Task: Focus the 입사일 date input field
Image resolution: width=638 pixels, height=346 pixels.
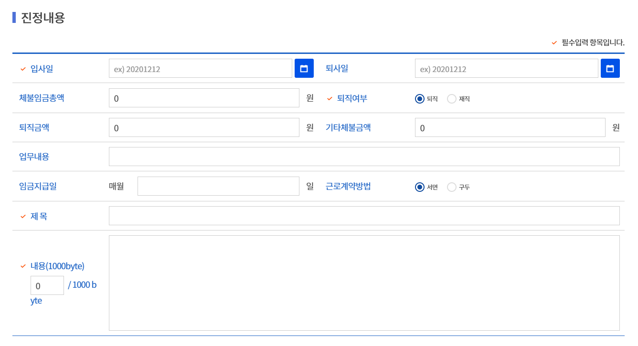Action: pyautogui.click(x=201, y=68)
